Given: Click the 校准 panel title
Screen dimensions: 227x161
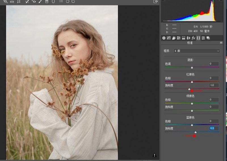Looking at the screenshot, I should tap(190, 43).
